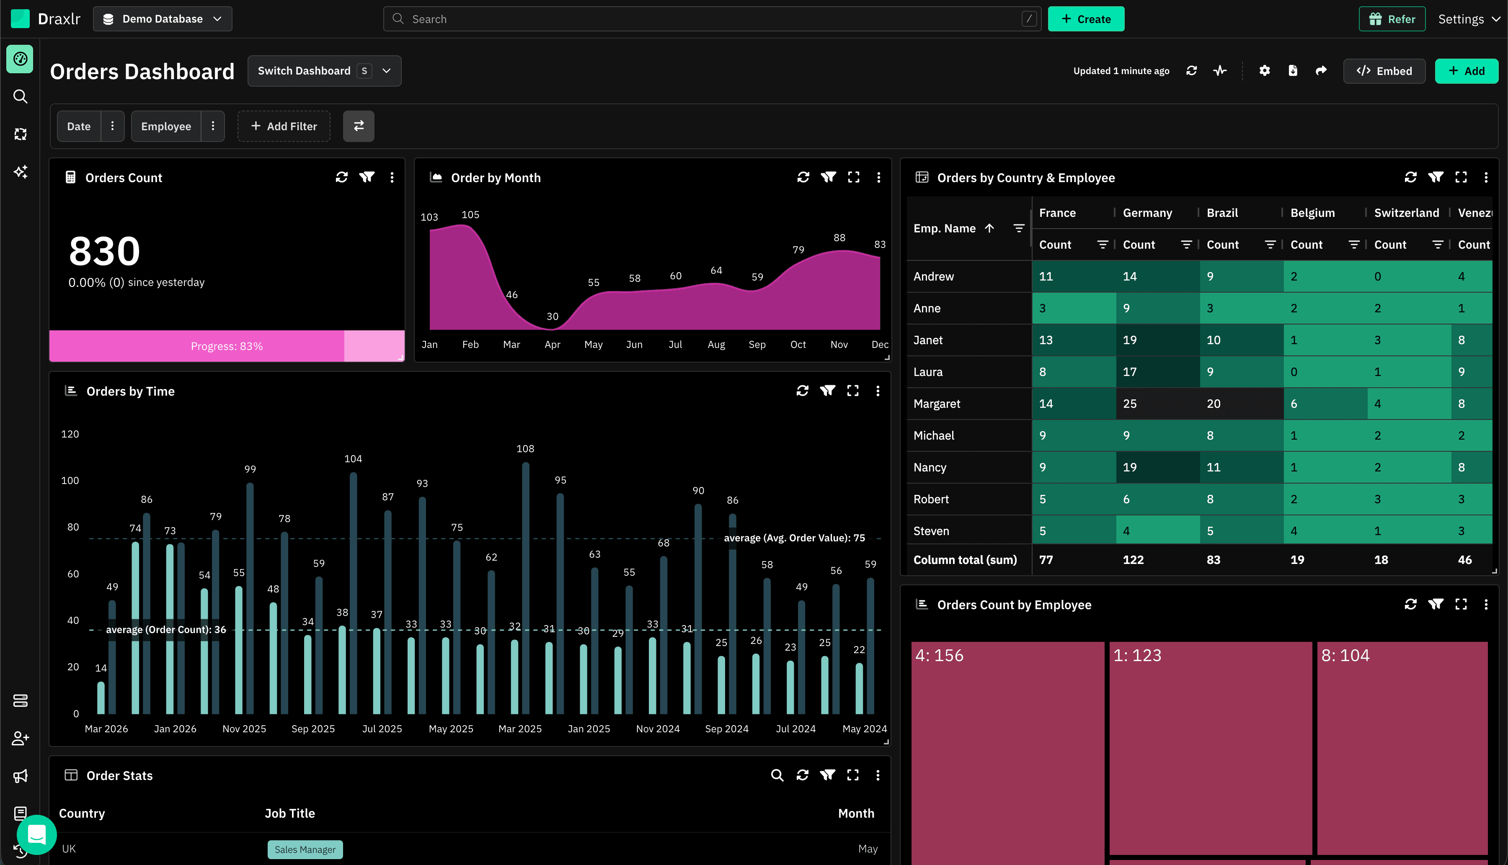Open the dashboards icon in the left sidebar
1508x865 pixels.
coord(20,59)
